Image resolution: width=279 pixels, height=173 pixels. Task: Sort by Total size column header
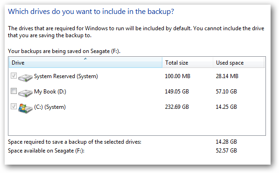tap(188, 62)
